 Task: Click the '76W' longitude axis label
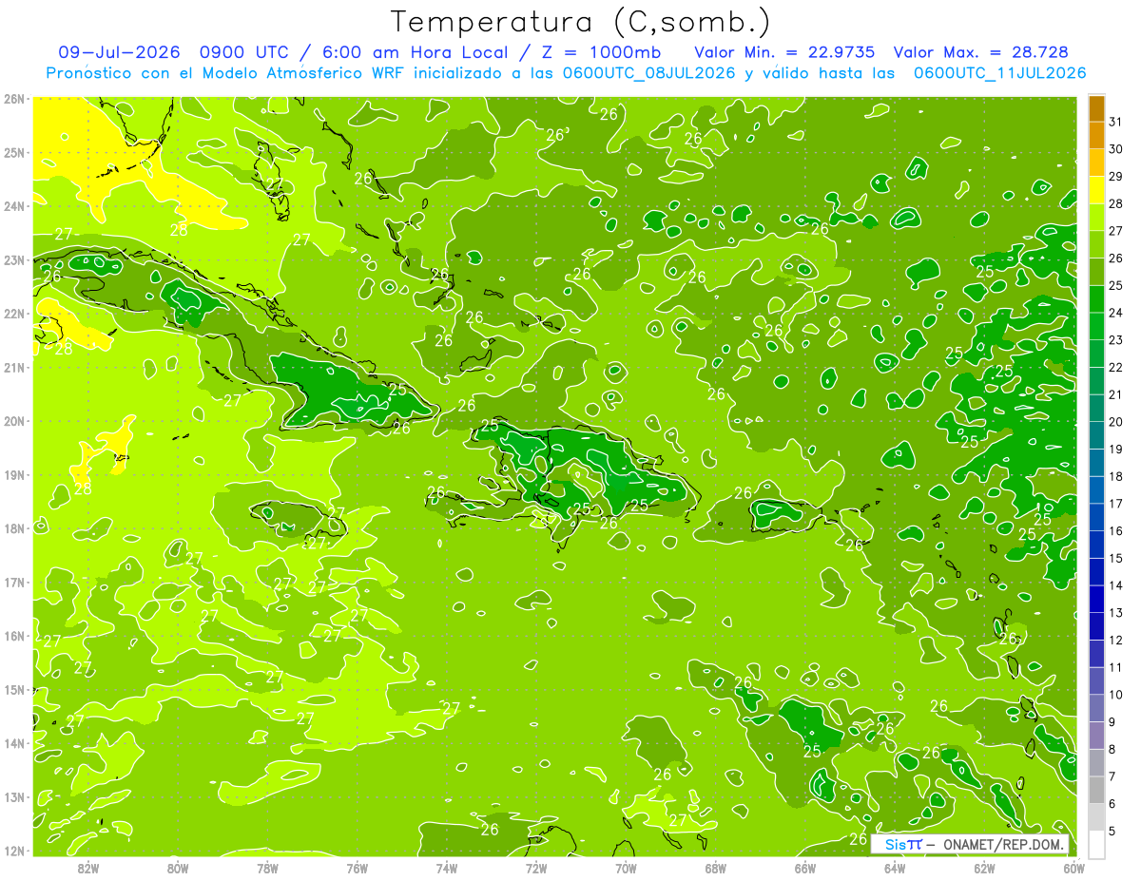[357, 868]
